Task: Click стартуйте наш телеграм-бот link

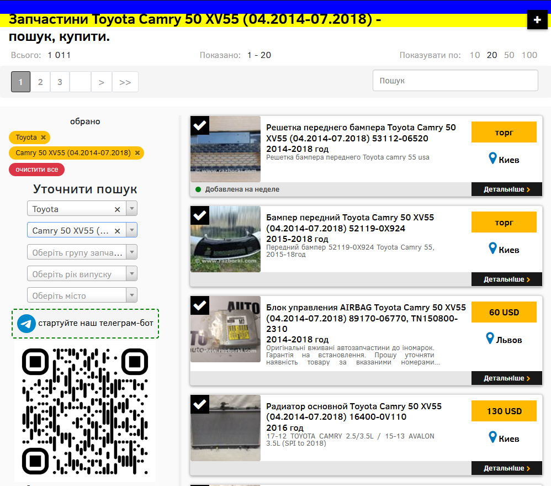Action: (96, 323)
